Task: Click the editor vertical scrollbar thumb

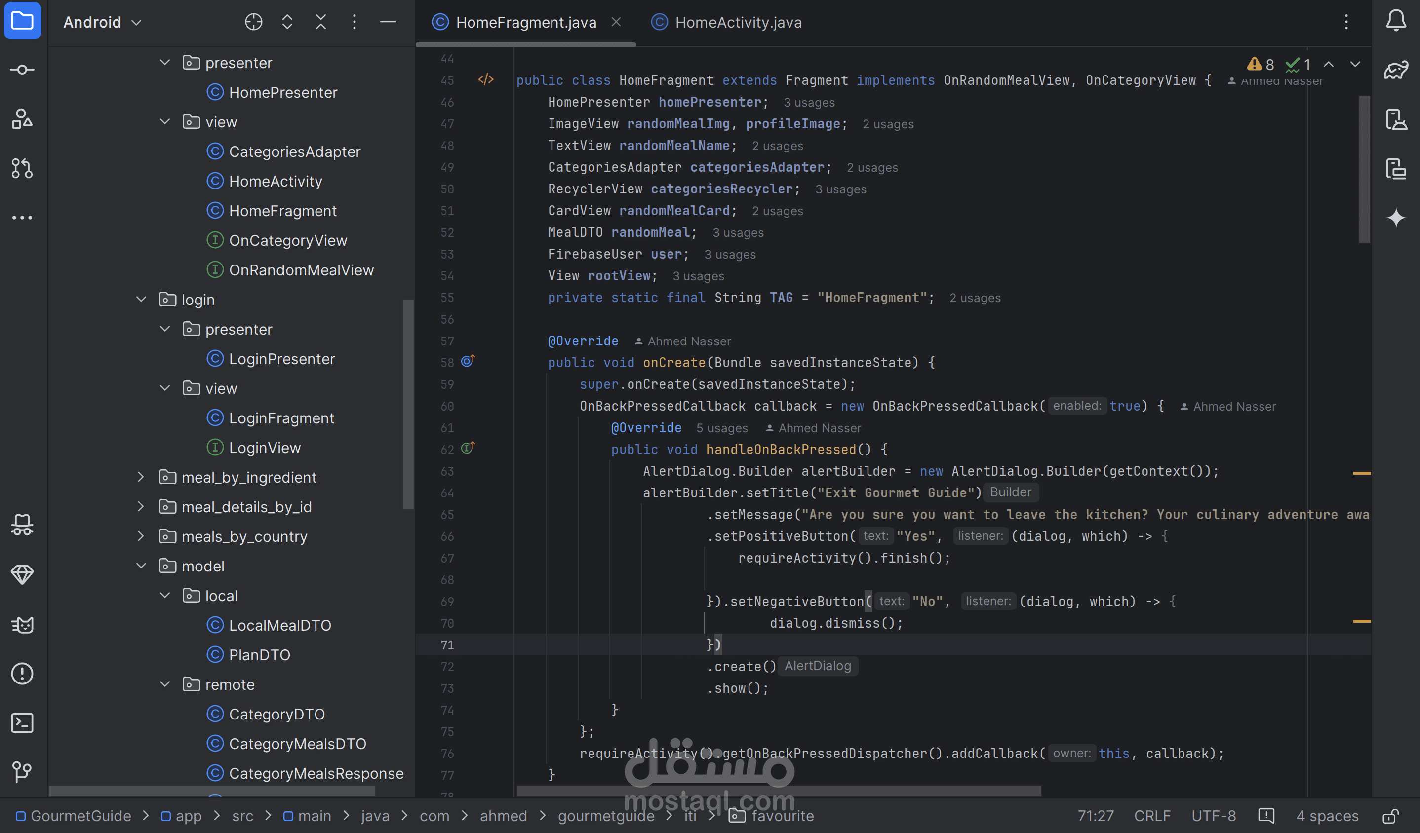Action: [x=1364, y=169]
